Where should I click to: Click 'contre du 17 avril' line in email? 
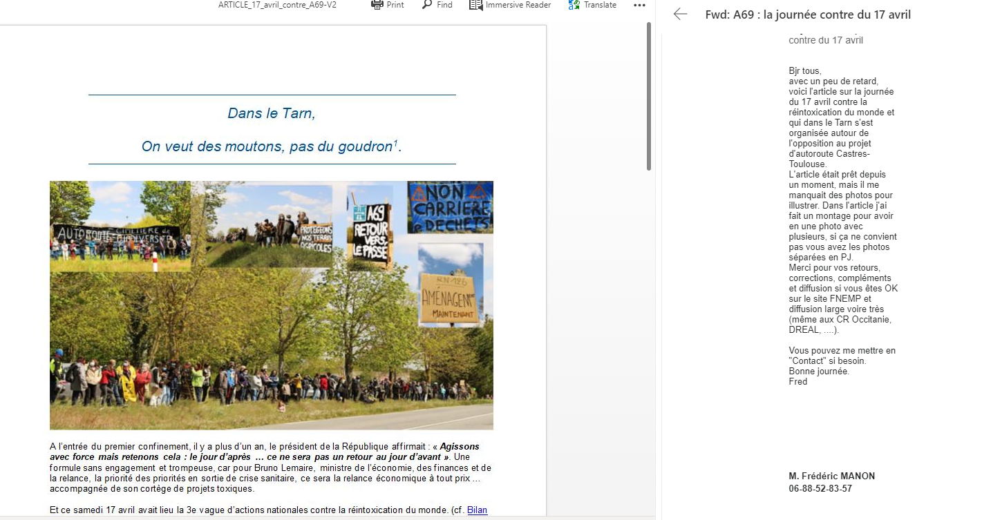[826, 40]
